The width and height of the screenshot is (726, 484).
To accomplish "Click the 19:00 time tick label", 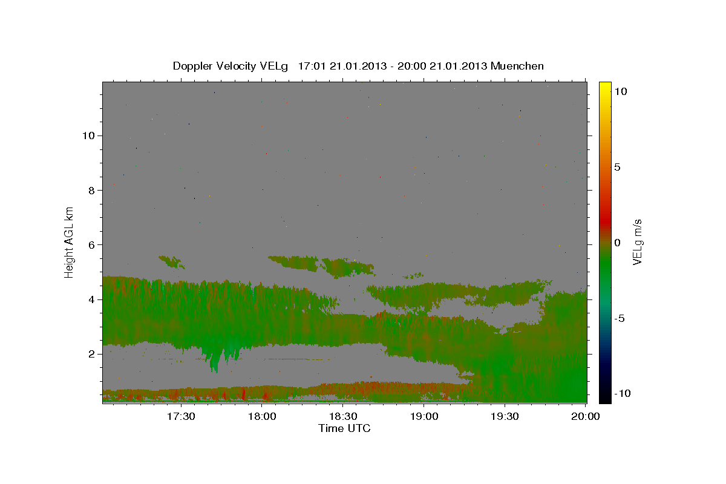I will [424, 416].
